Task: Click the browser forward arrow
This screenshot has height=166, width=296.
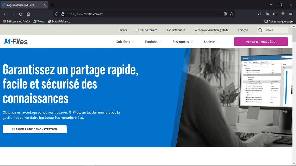Action: 13,14
